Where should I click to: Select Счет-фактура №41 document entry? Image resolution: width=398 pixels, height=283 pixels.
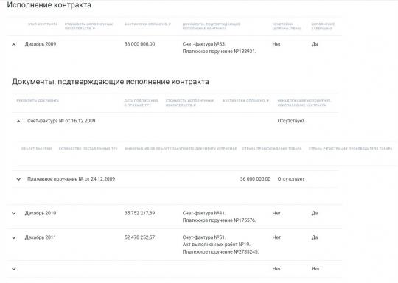pyautogui.click(x=204, y=213)
